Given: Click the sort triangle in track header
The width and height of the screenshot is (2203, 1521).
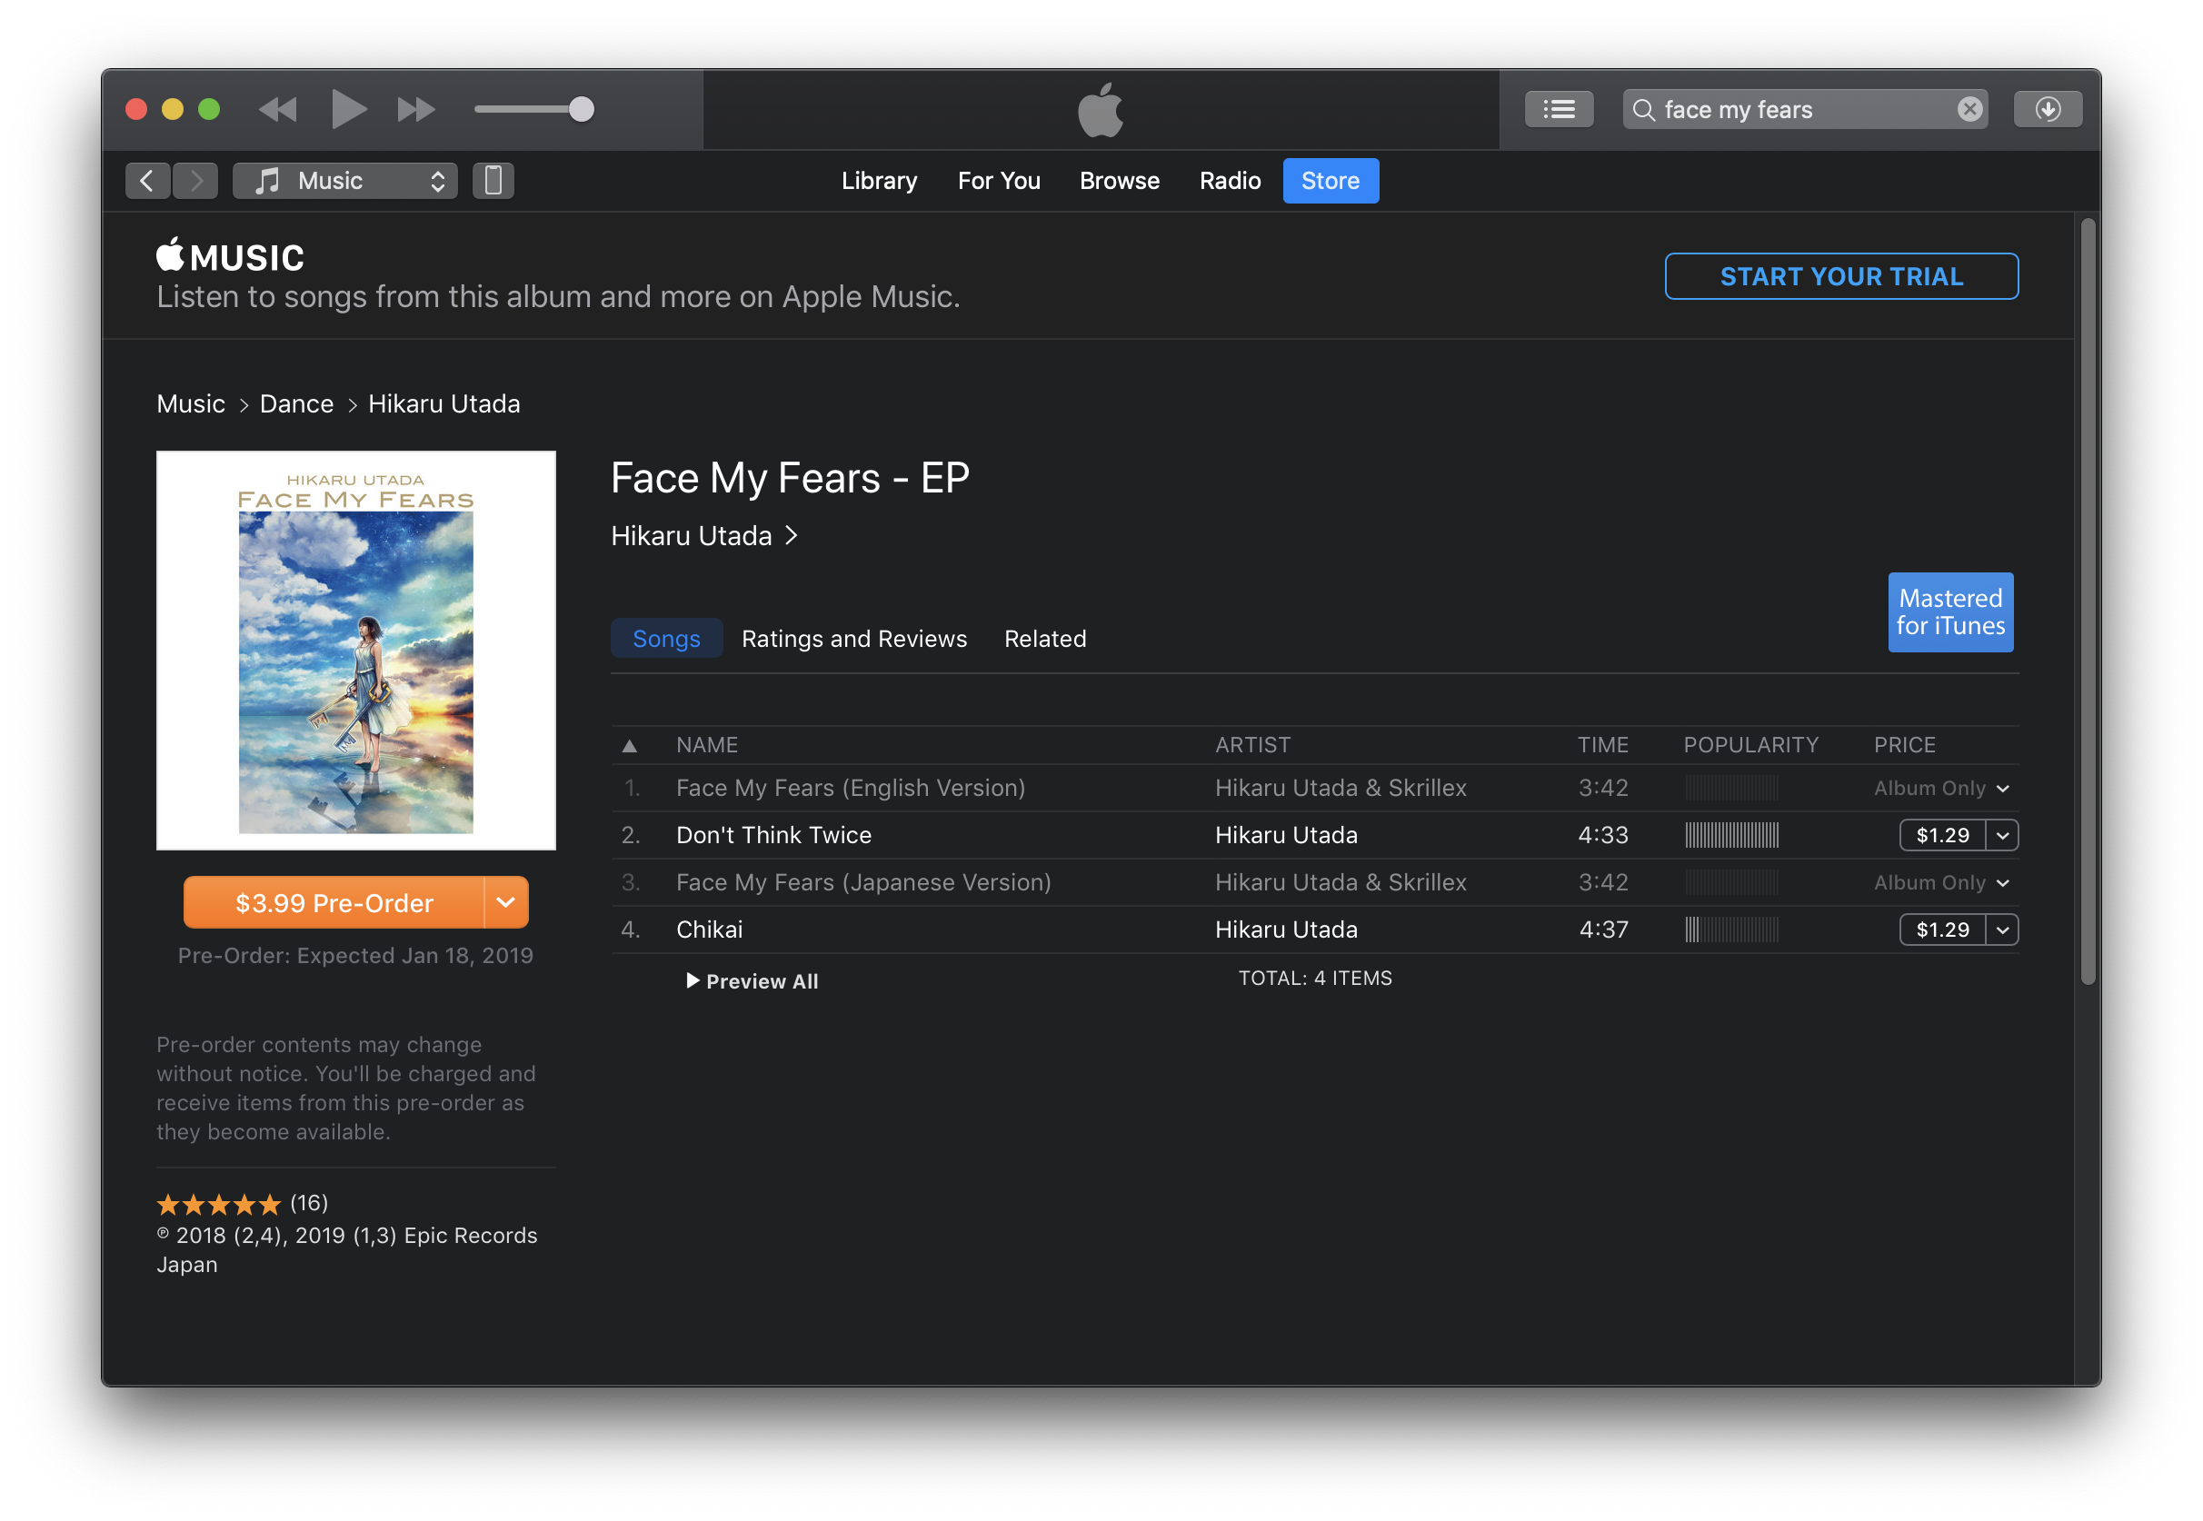Looking at the screenshot, I should pos(629,745).
